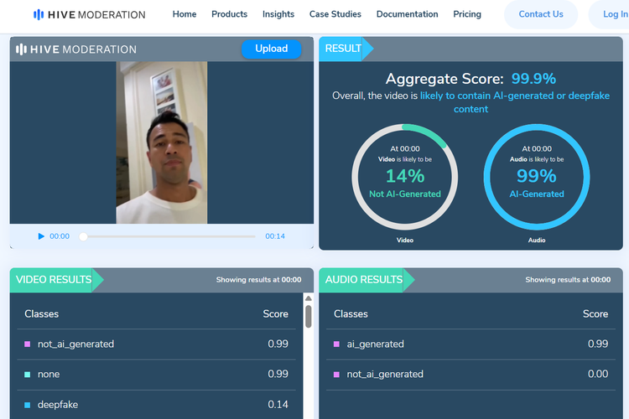The image size is (629, 419).
Task: Click the scroll up arrow in Video Results
Action: pyautogui.click(x=308, y=298)
